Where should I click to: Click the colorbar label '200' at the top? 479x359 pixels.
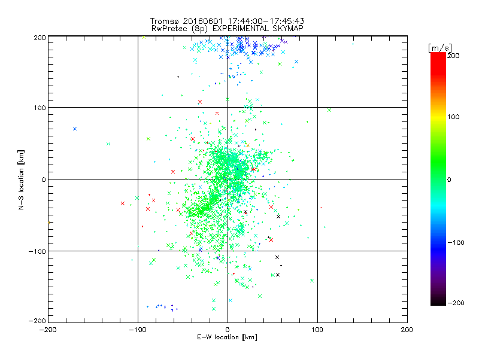(453, 56)
